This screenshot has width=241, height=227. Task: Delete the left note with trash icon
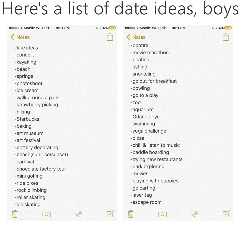15,214
